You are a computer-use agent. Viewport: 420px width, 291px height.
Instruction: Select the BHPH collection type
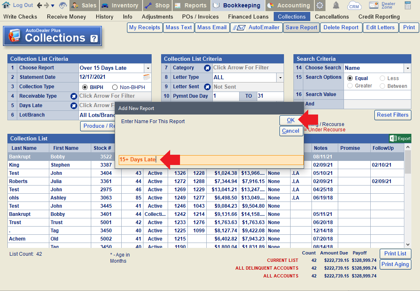click(x=85, y=87)
